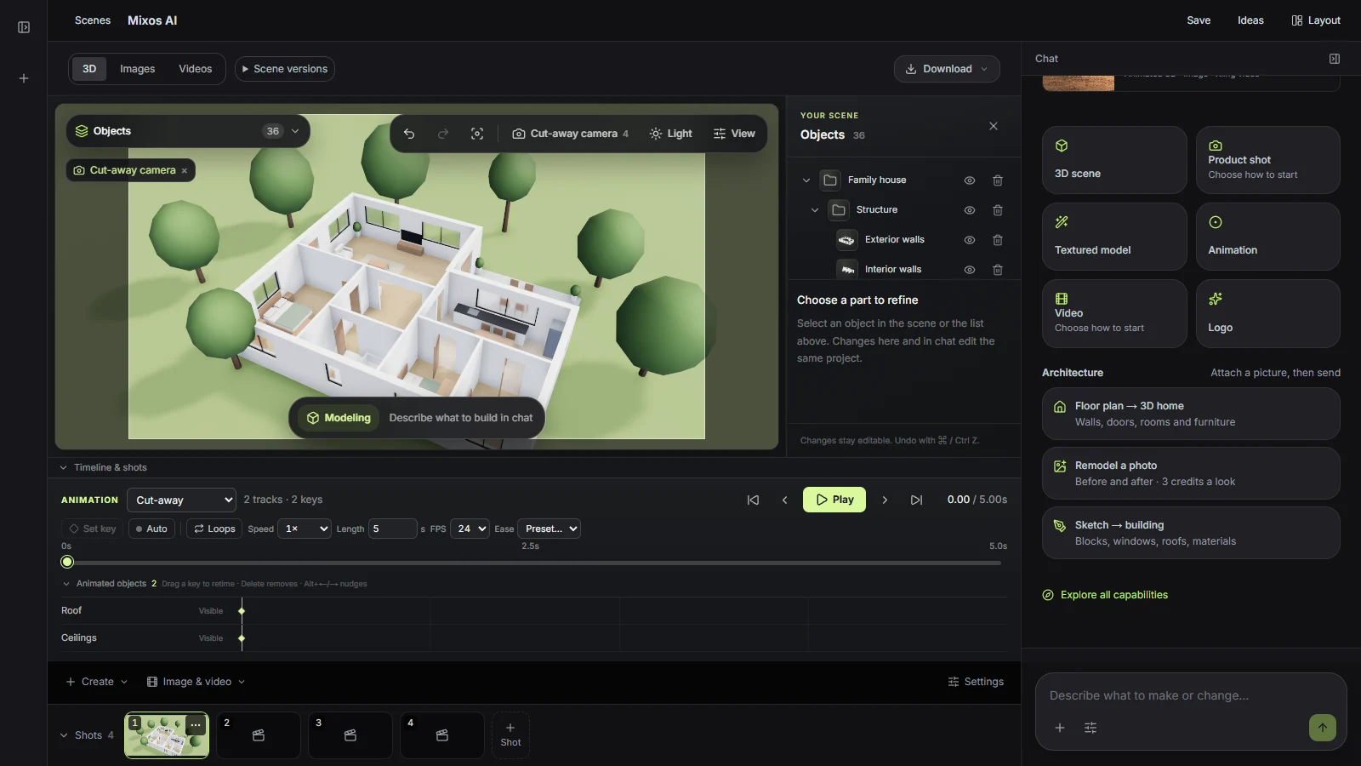Viewport: 1361px width, 766px height.
Task: Toggle Interior walls visibility
Action: (x=969, y=270)
